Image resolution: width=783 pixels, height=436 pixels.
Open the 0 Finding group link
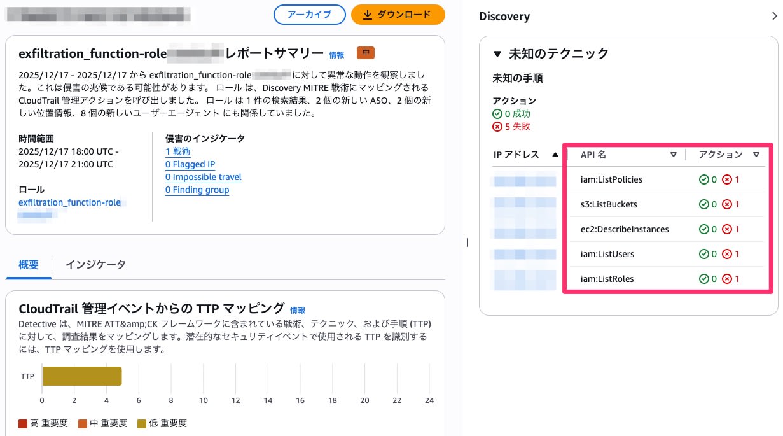pos(197,190)
